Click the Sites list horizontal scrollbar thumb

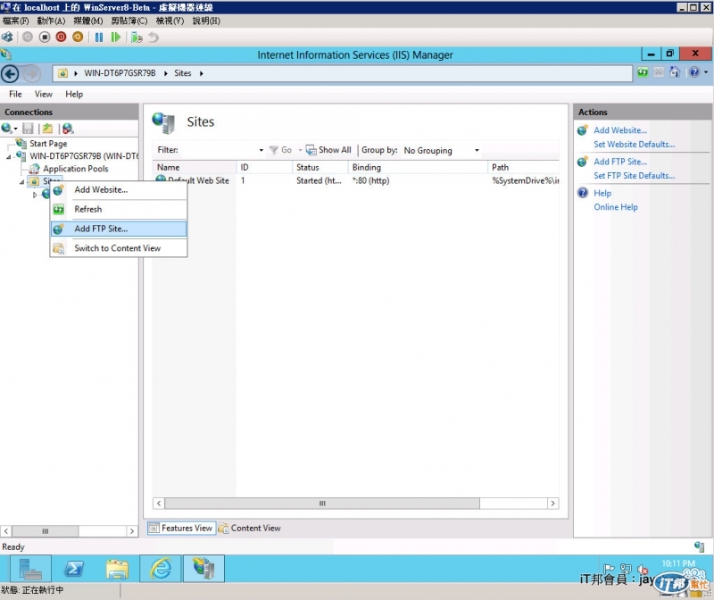tap(322, 504)
